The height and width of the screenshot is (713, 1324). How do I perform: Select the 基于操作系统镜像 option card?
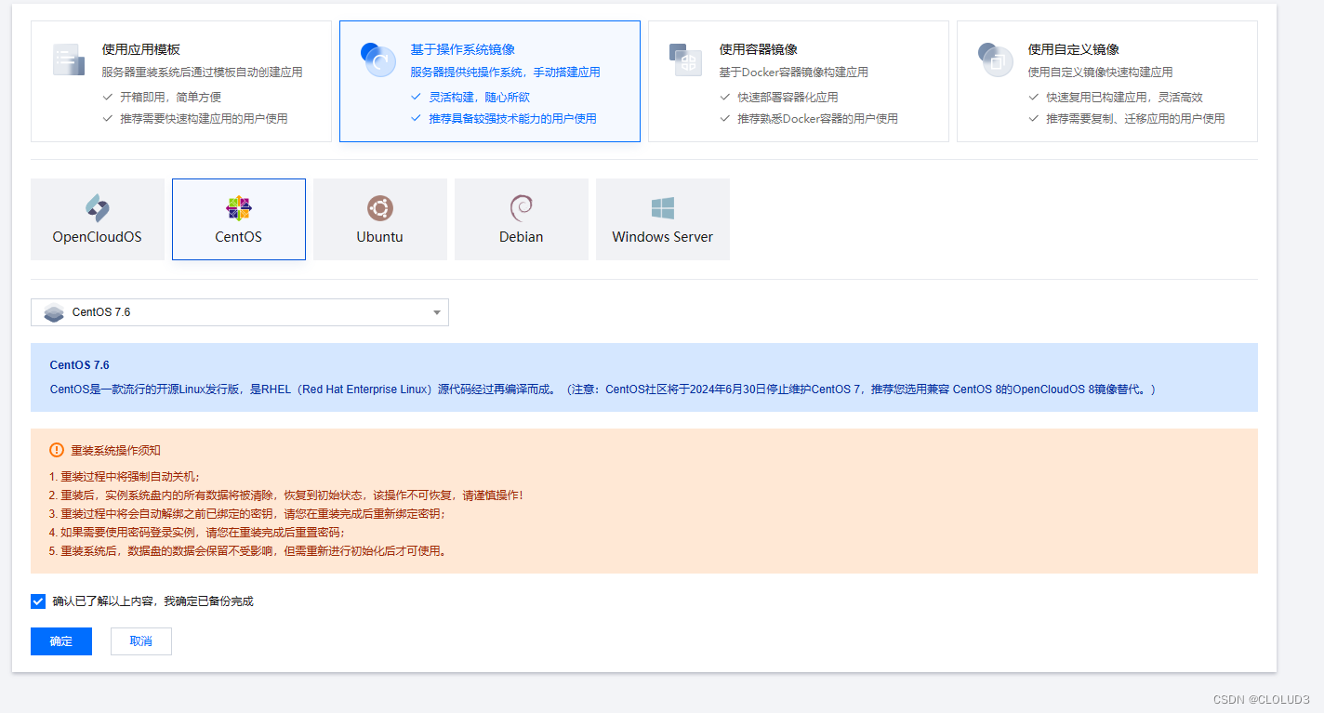(490, 82)
